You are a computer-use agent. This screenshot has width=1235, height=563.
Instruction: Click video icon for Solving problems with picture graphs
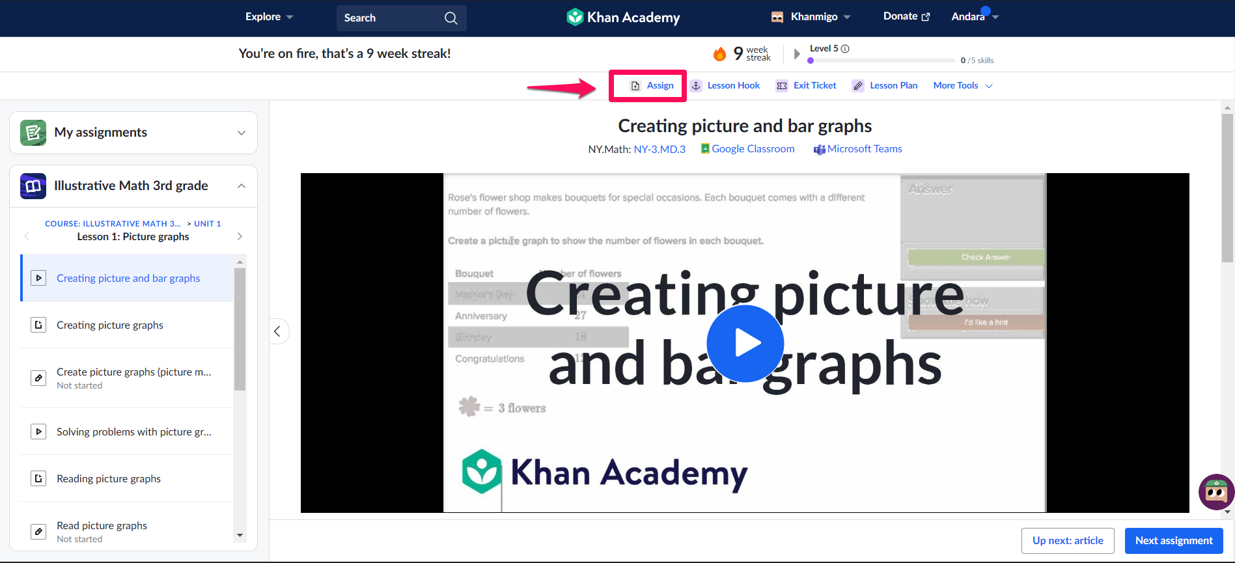click(x=38, y=432)
